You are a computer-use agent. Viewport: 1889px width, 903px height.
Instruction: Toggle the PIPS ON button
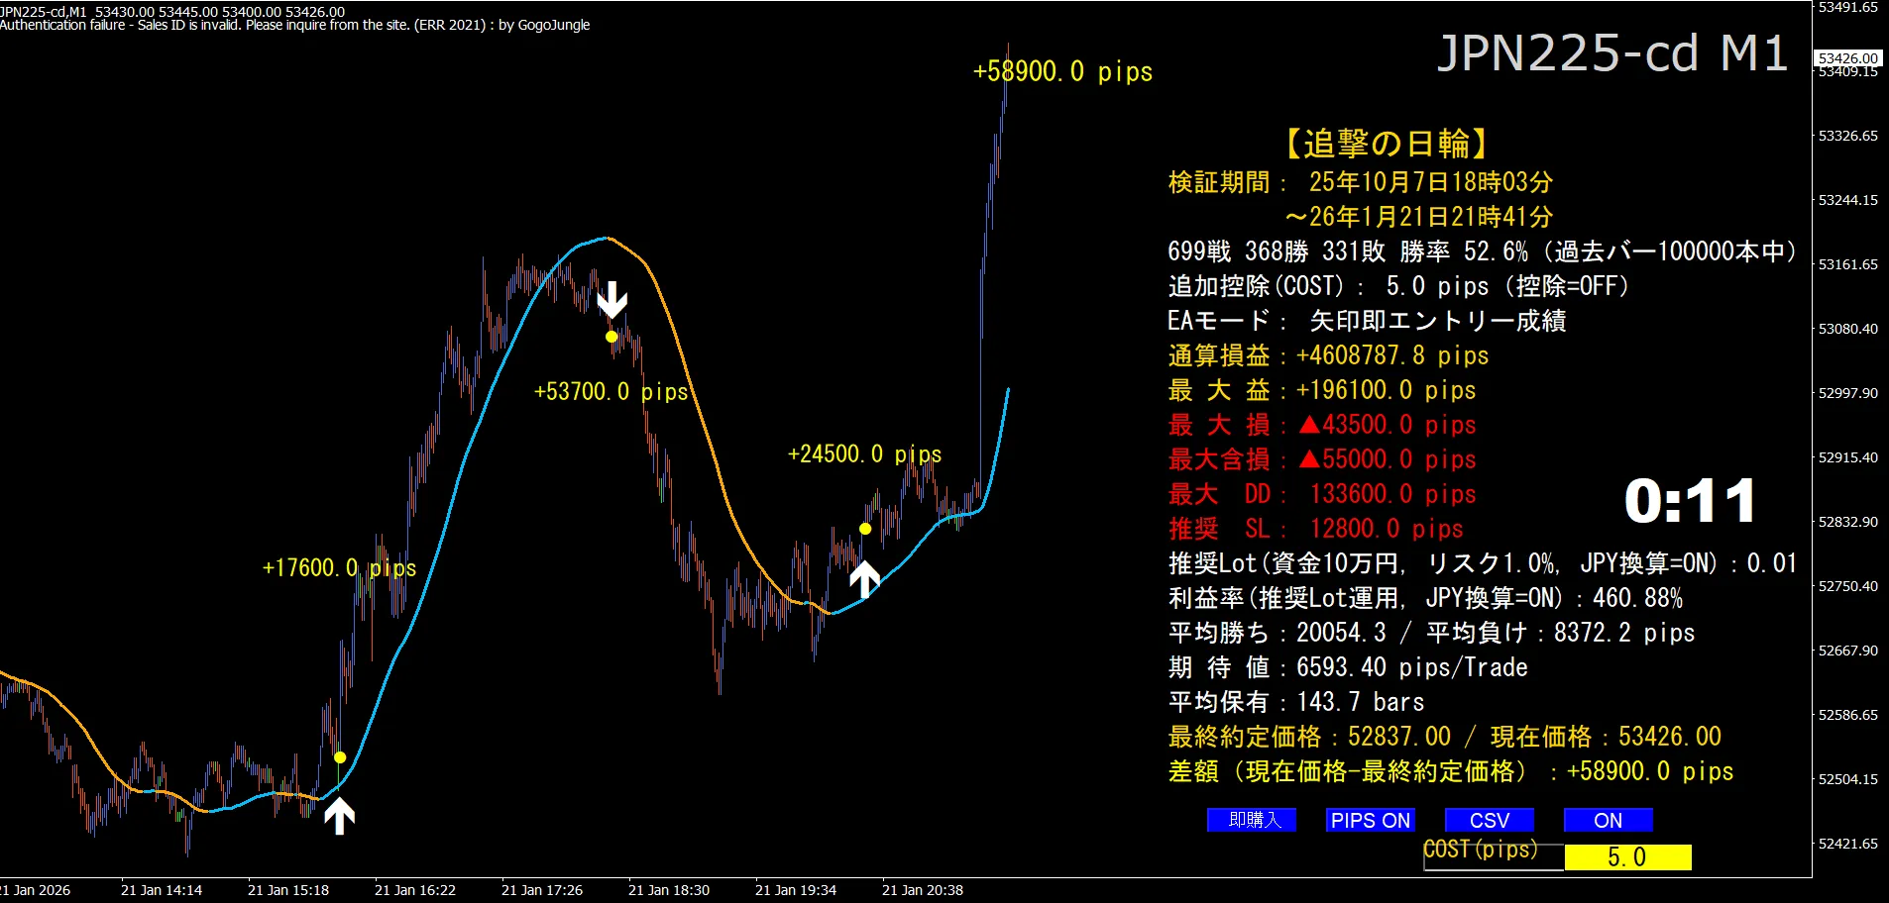pyautogui.click(x=1371, y=820)
